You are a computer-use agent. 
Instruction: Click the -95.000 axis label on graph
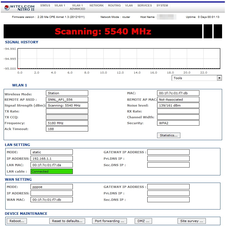(x=10, y=69)
